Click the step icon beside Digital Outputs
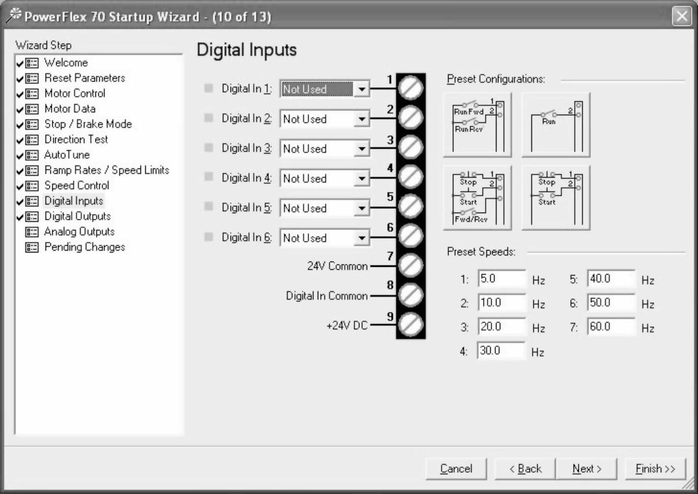This screenshot has height=494, width=698. coord(32,216)
